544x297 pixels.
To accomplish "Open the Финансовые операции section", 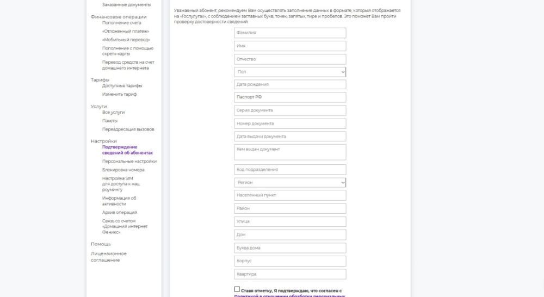I will tap(119, 17).
